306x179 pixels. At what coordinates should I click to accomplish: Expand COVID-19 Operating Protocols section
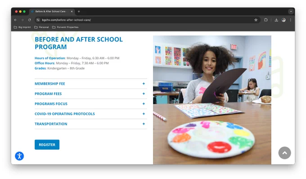pos(91,114)
